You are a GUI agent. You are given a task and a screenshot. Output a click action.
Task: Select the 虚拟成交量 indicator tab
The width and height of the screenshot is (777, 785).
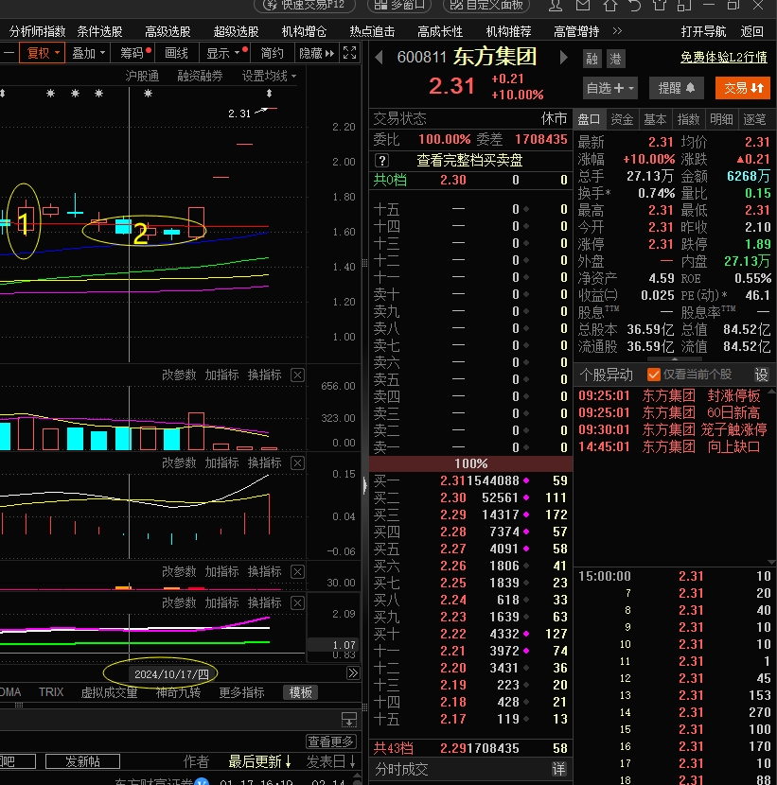tap(109, 692)
